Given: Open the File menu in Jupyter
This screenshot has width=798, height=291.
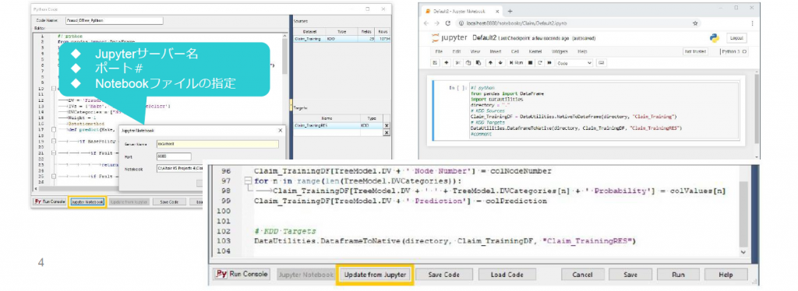Looking at the screenshot, I should [x=439, y=51].
